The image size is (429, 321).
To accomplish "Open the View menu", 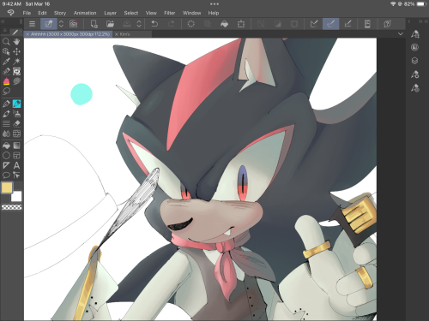I will (x=151, y=13).
